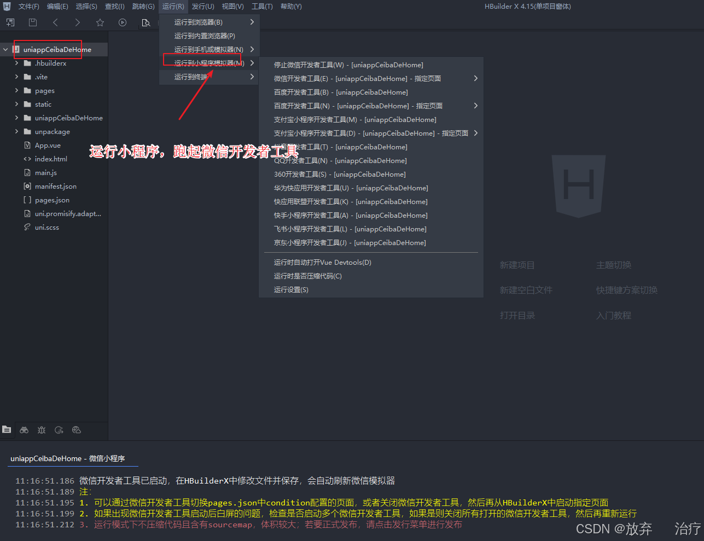
Task: Select 飞书小程序开发者工具(L) entry
Action: pyautogui.click(x=371, y=229)
